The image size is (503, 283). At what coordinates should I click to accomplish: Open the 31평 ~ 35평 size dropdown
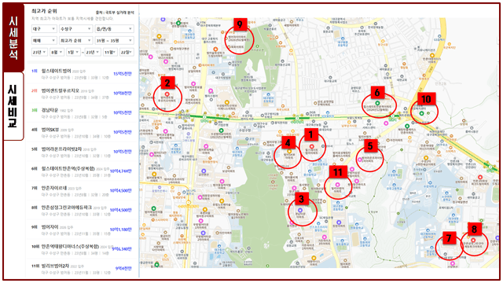(114, 40)
